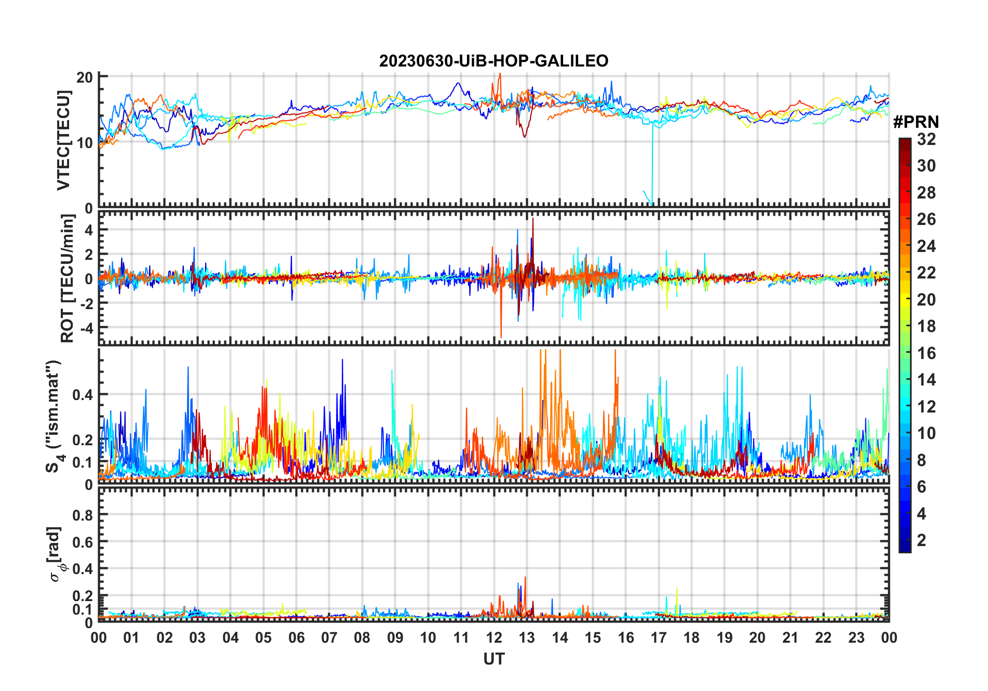Click PRN colorbar tick label 8
Image resolution: width=988 pixels, height=691 pixels.
[922, 460]
